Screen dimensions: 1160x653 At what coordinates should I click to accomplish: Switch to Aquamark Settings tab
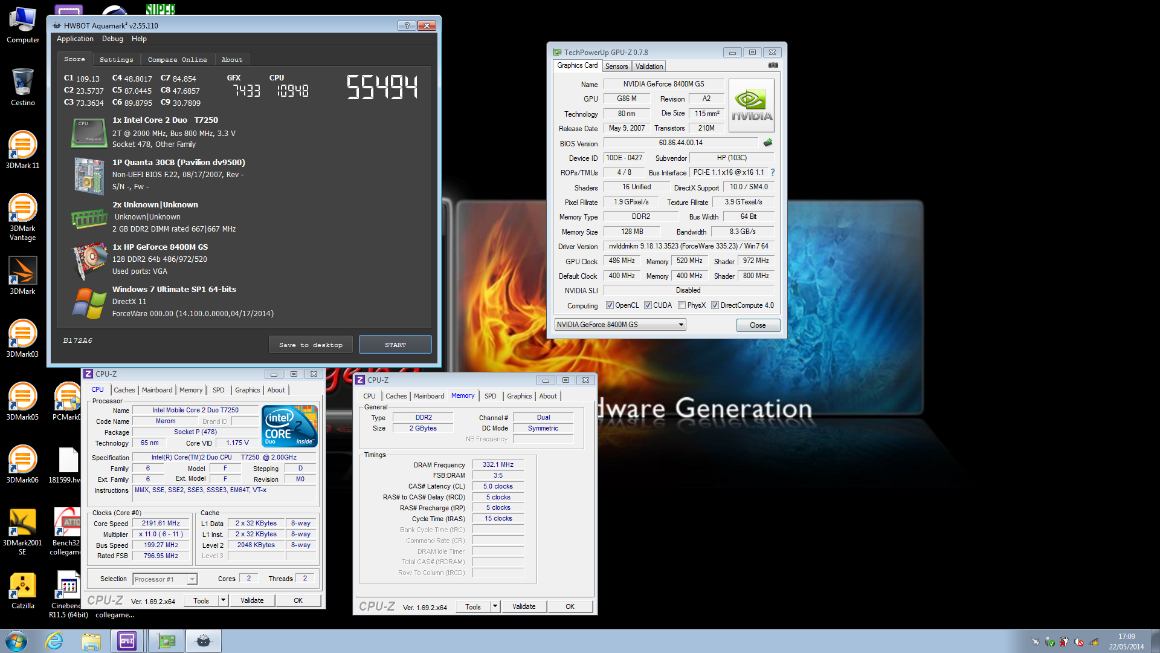tap(116, 59)
